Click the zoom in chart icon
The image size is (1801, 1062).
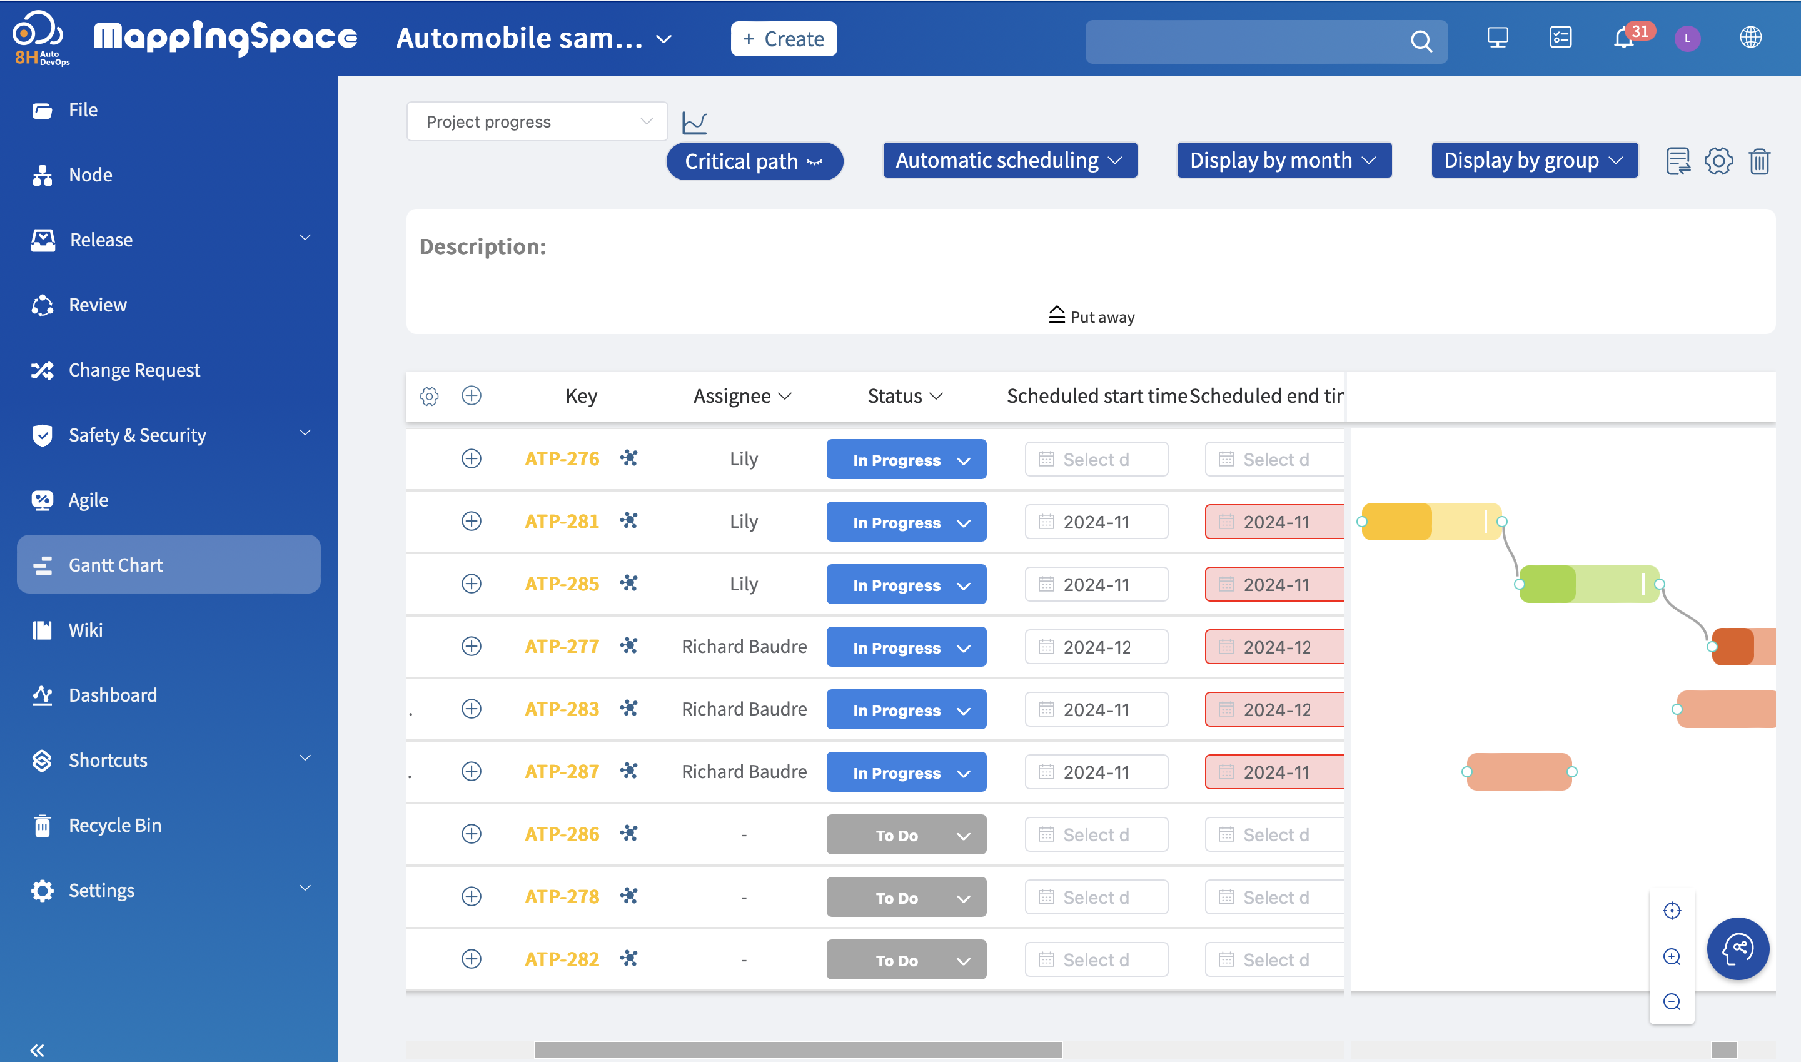(1672, 956)
